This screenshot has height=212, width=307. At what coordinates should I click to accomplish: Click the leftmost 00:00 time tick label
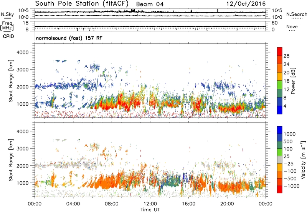click(x=35, y=204)
